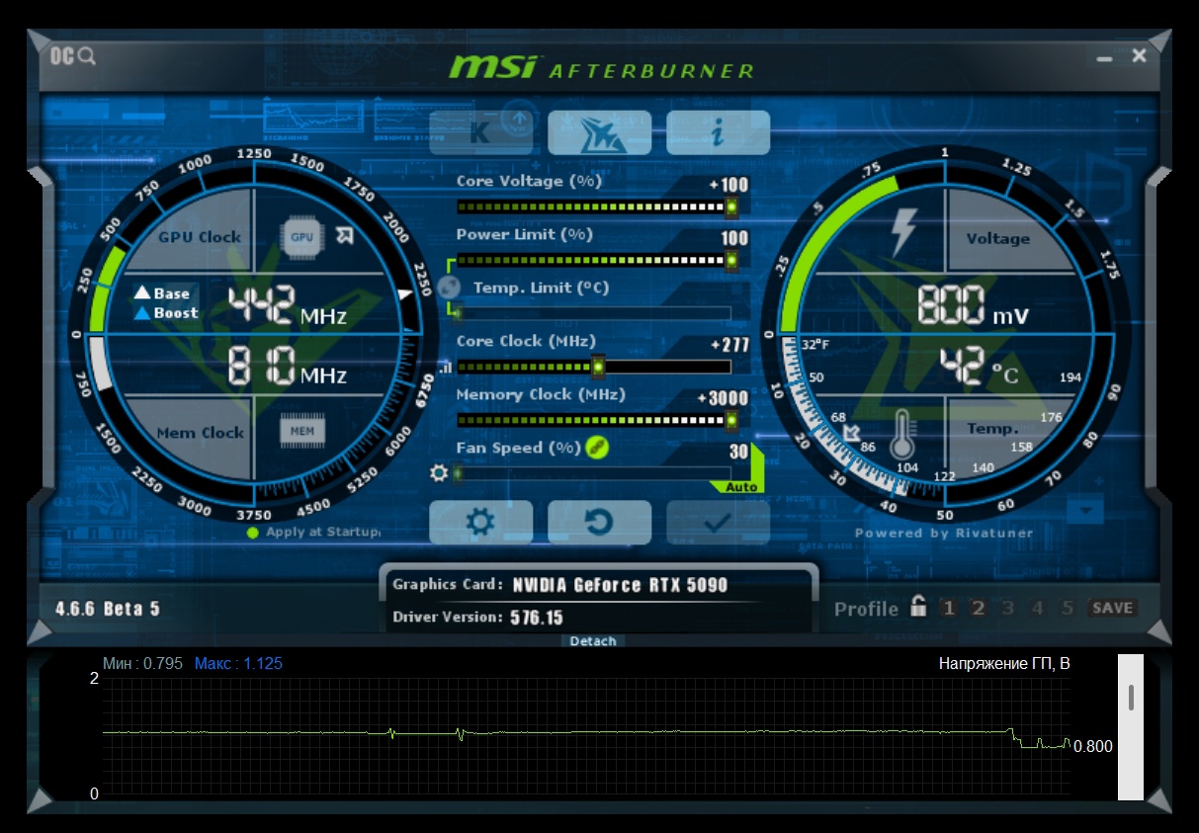Click the Power Limit 100 value
The height and width of the screenshot is (833, 1199).
[x=734, y=238]
